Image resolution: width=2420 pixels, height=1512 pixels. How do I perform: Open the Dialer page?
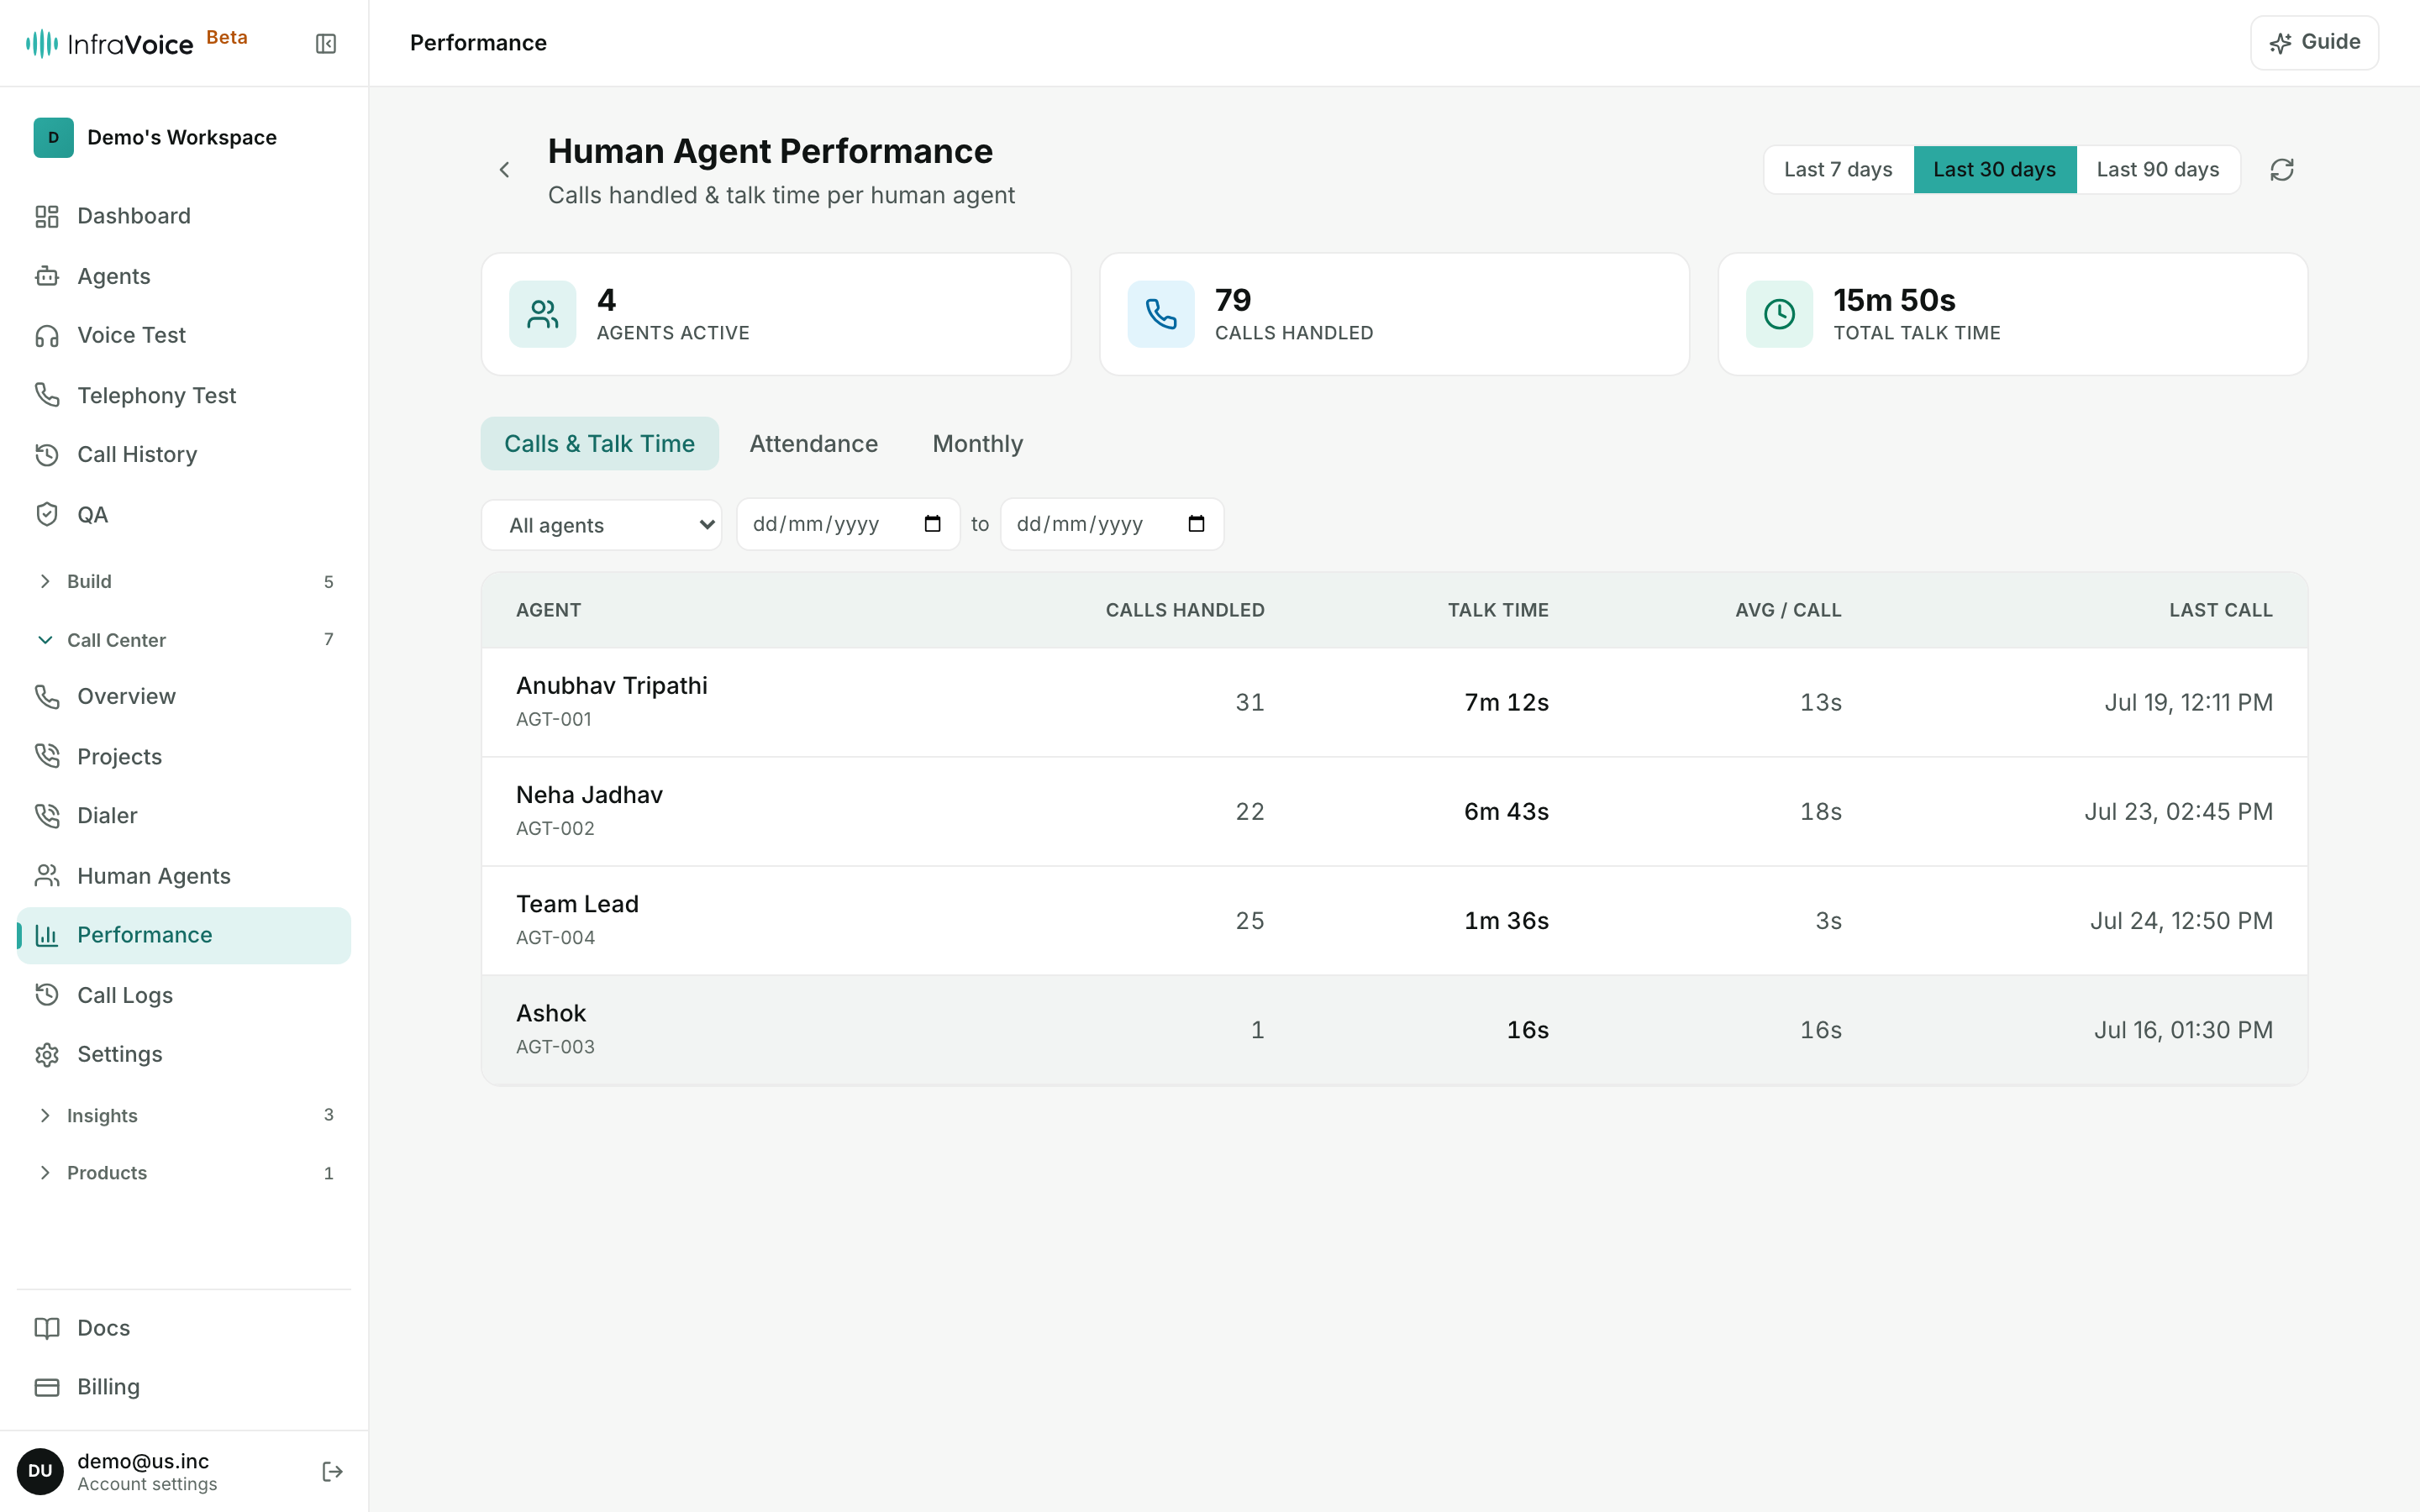[184, 816]
